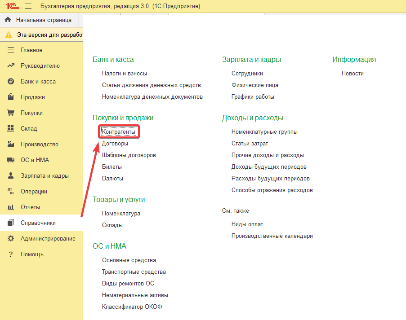Screen dimensions: 406x320
Task: Open Основные средства under ОС и НМА
Action: coord(129,260)
